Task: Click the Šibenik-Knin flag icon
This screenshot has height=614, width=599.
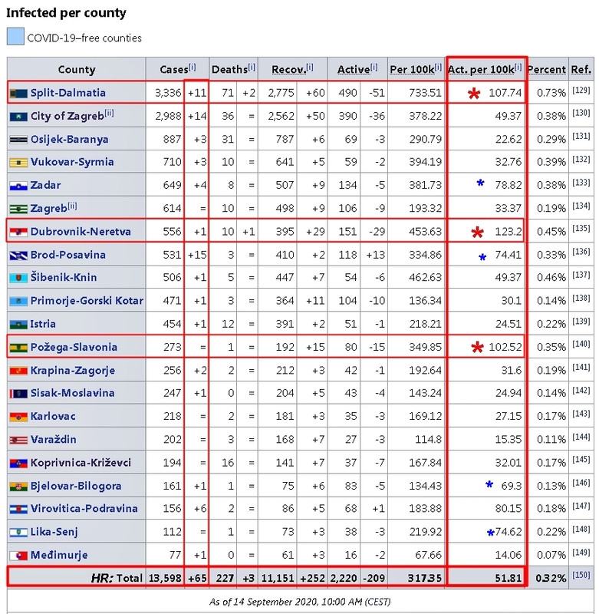Action: [x=18, y=278]
